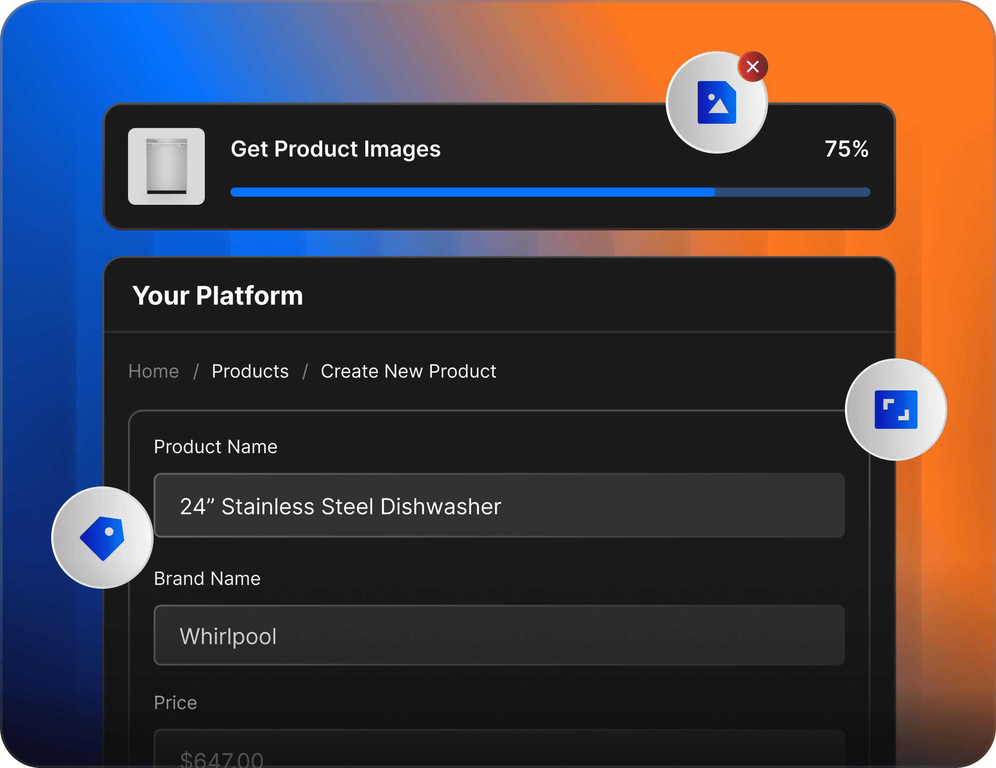Screen dimensions: 996x768
Task: Click the red X badge on image icon
Action: (x=752, y=67)
